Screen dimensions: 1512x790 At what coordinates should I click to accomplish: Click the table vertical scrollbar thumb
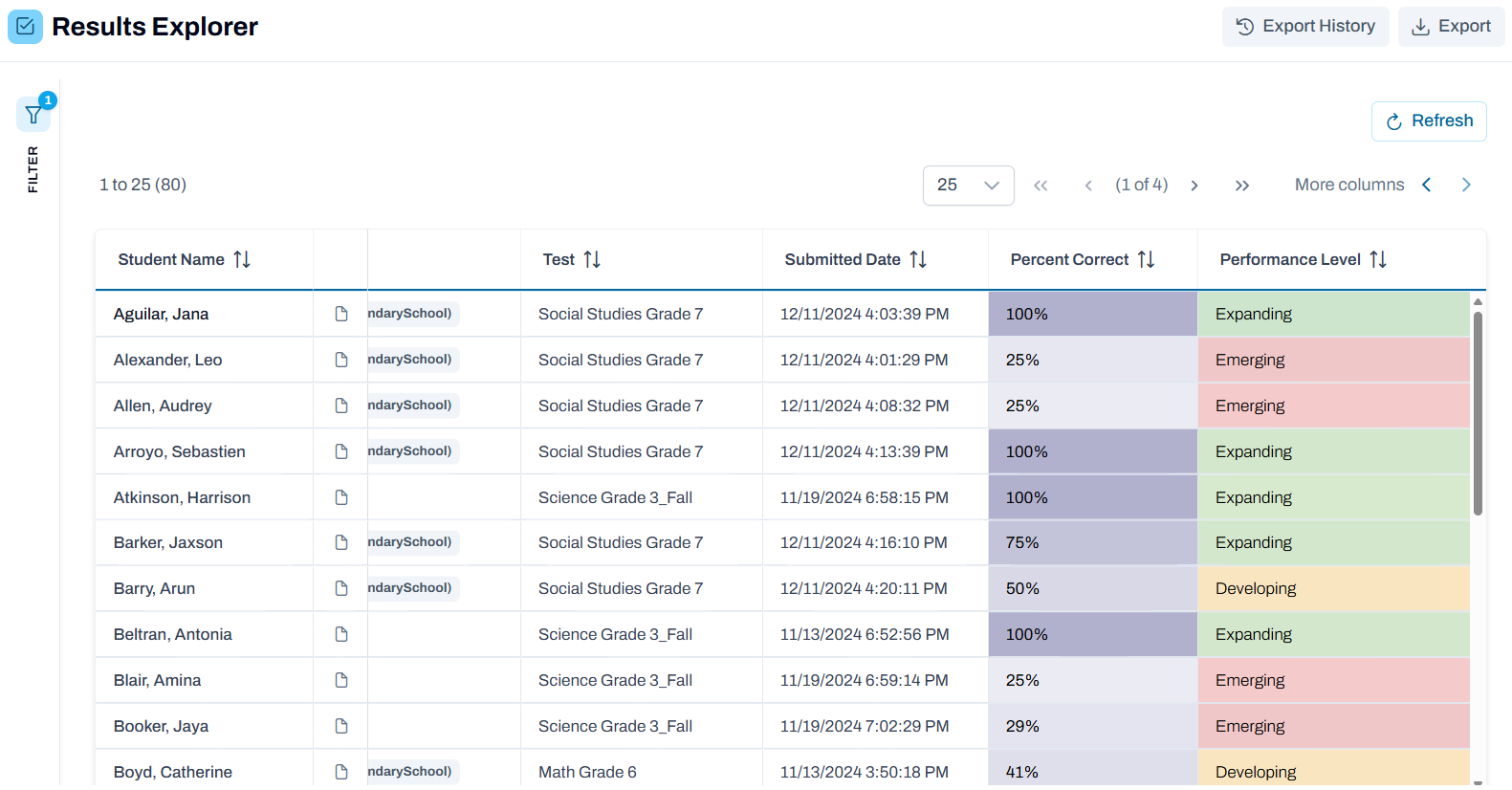[1478, 413]
